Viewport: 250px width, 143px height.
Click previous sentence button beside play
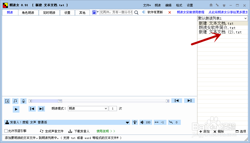[32, 109]
